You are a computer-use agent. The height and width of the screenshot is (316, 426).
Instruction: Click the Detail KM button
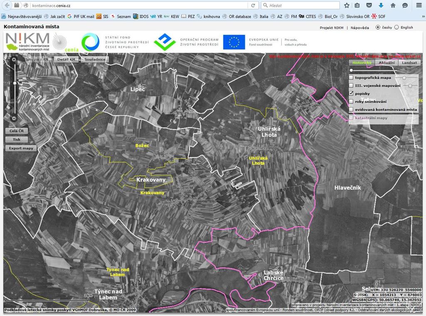click(x=66, y=59)
